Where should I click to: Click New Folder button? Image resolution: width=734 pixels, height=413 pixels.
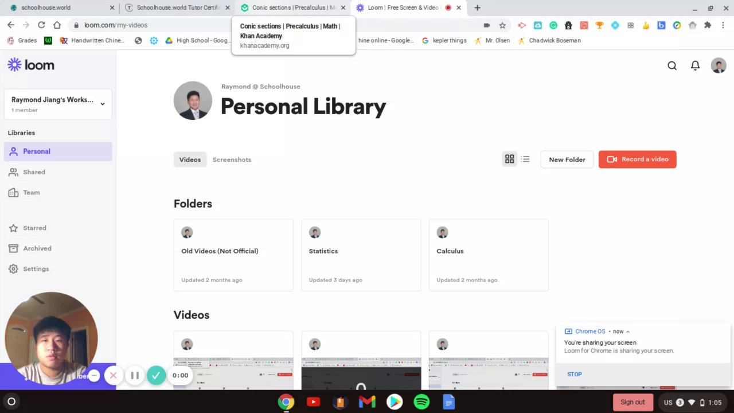click(x=567, y=159)
